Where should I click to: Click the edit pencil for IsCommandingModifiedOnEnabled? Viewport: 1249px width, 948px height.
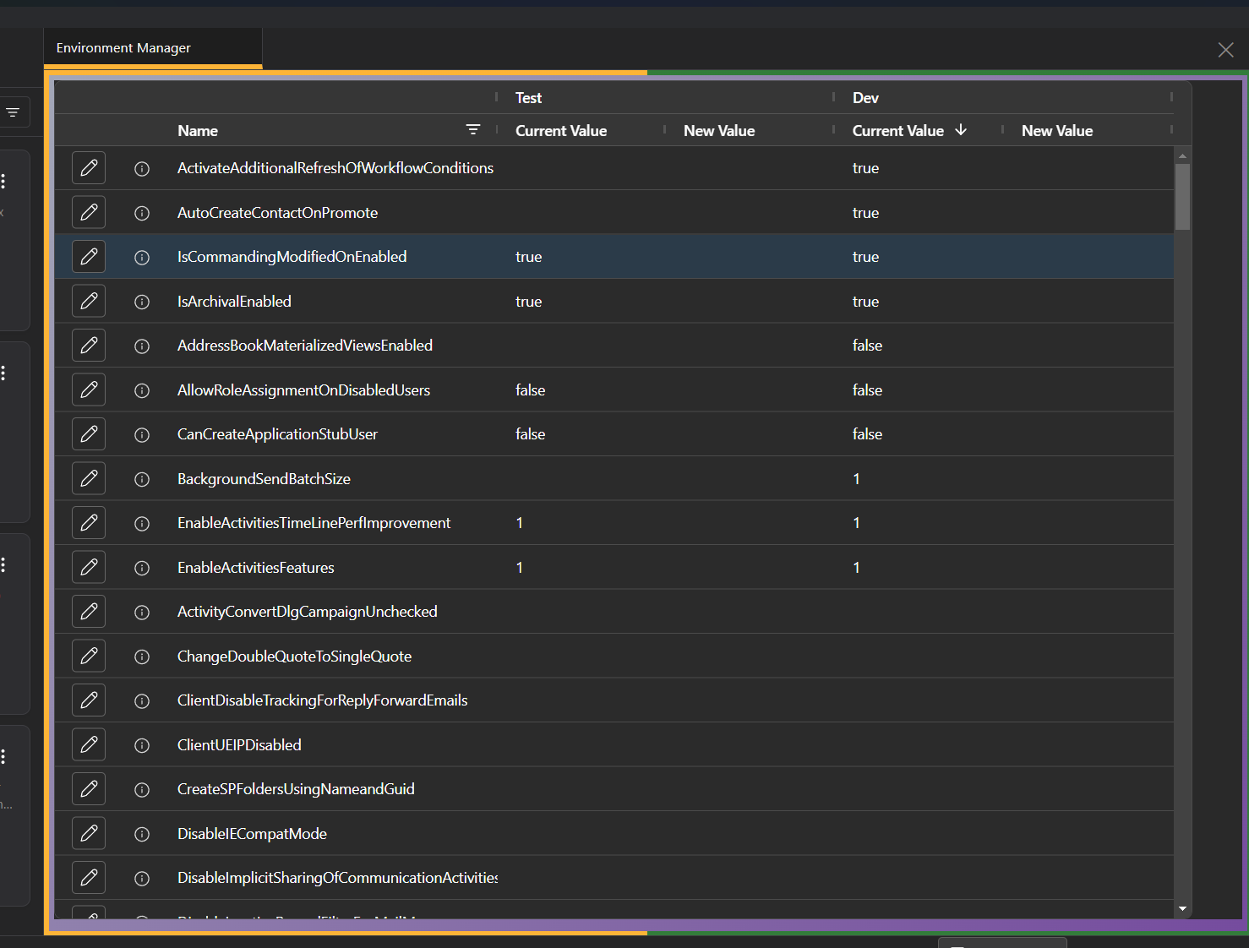click(89, 256)
